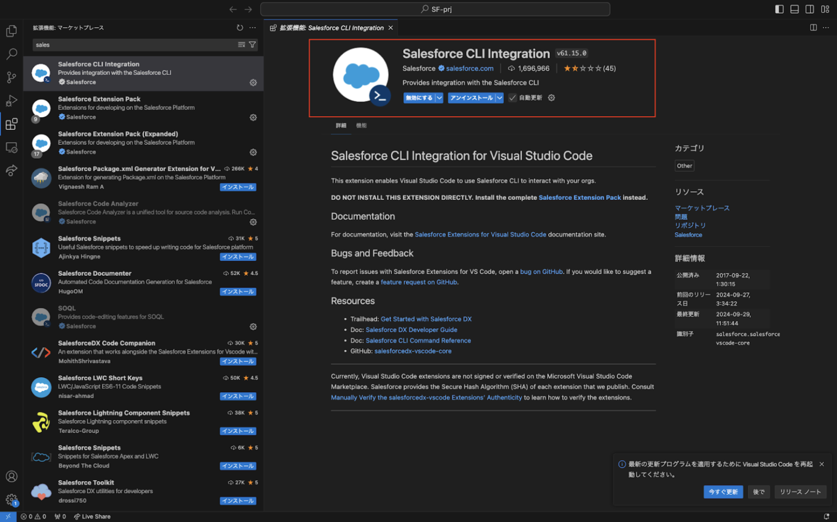Toggle the primary sidebar visibility

click(x=779, y=9)
